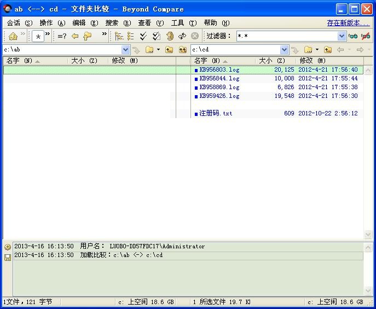This screenshot has width=376, height=309.
Task: Select the 注册码.txt file row
Action: [277, 113]
